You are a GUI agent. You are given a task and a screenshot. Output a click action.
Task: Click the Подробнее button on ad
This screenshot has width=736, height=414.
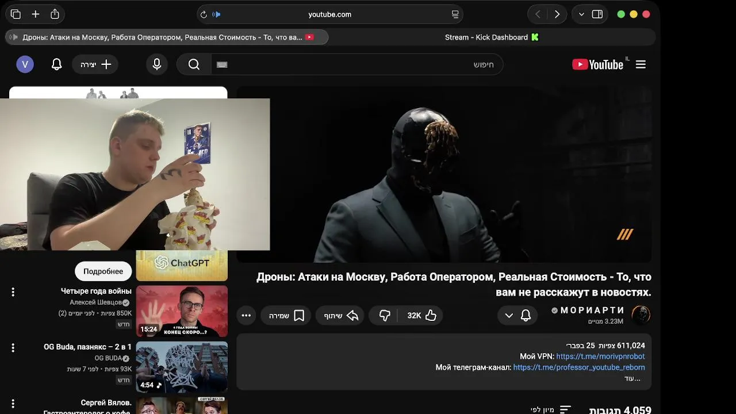coord(103,271)
